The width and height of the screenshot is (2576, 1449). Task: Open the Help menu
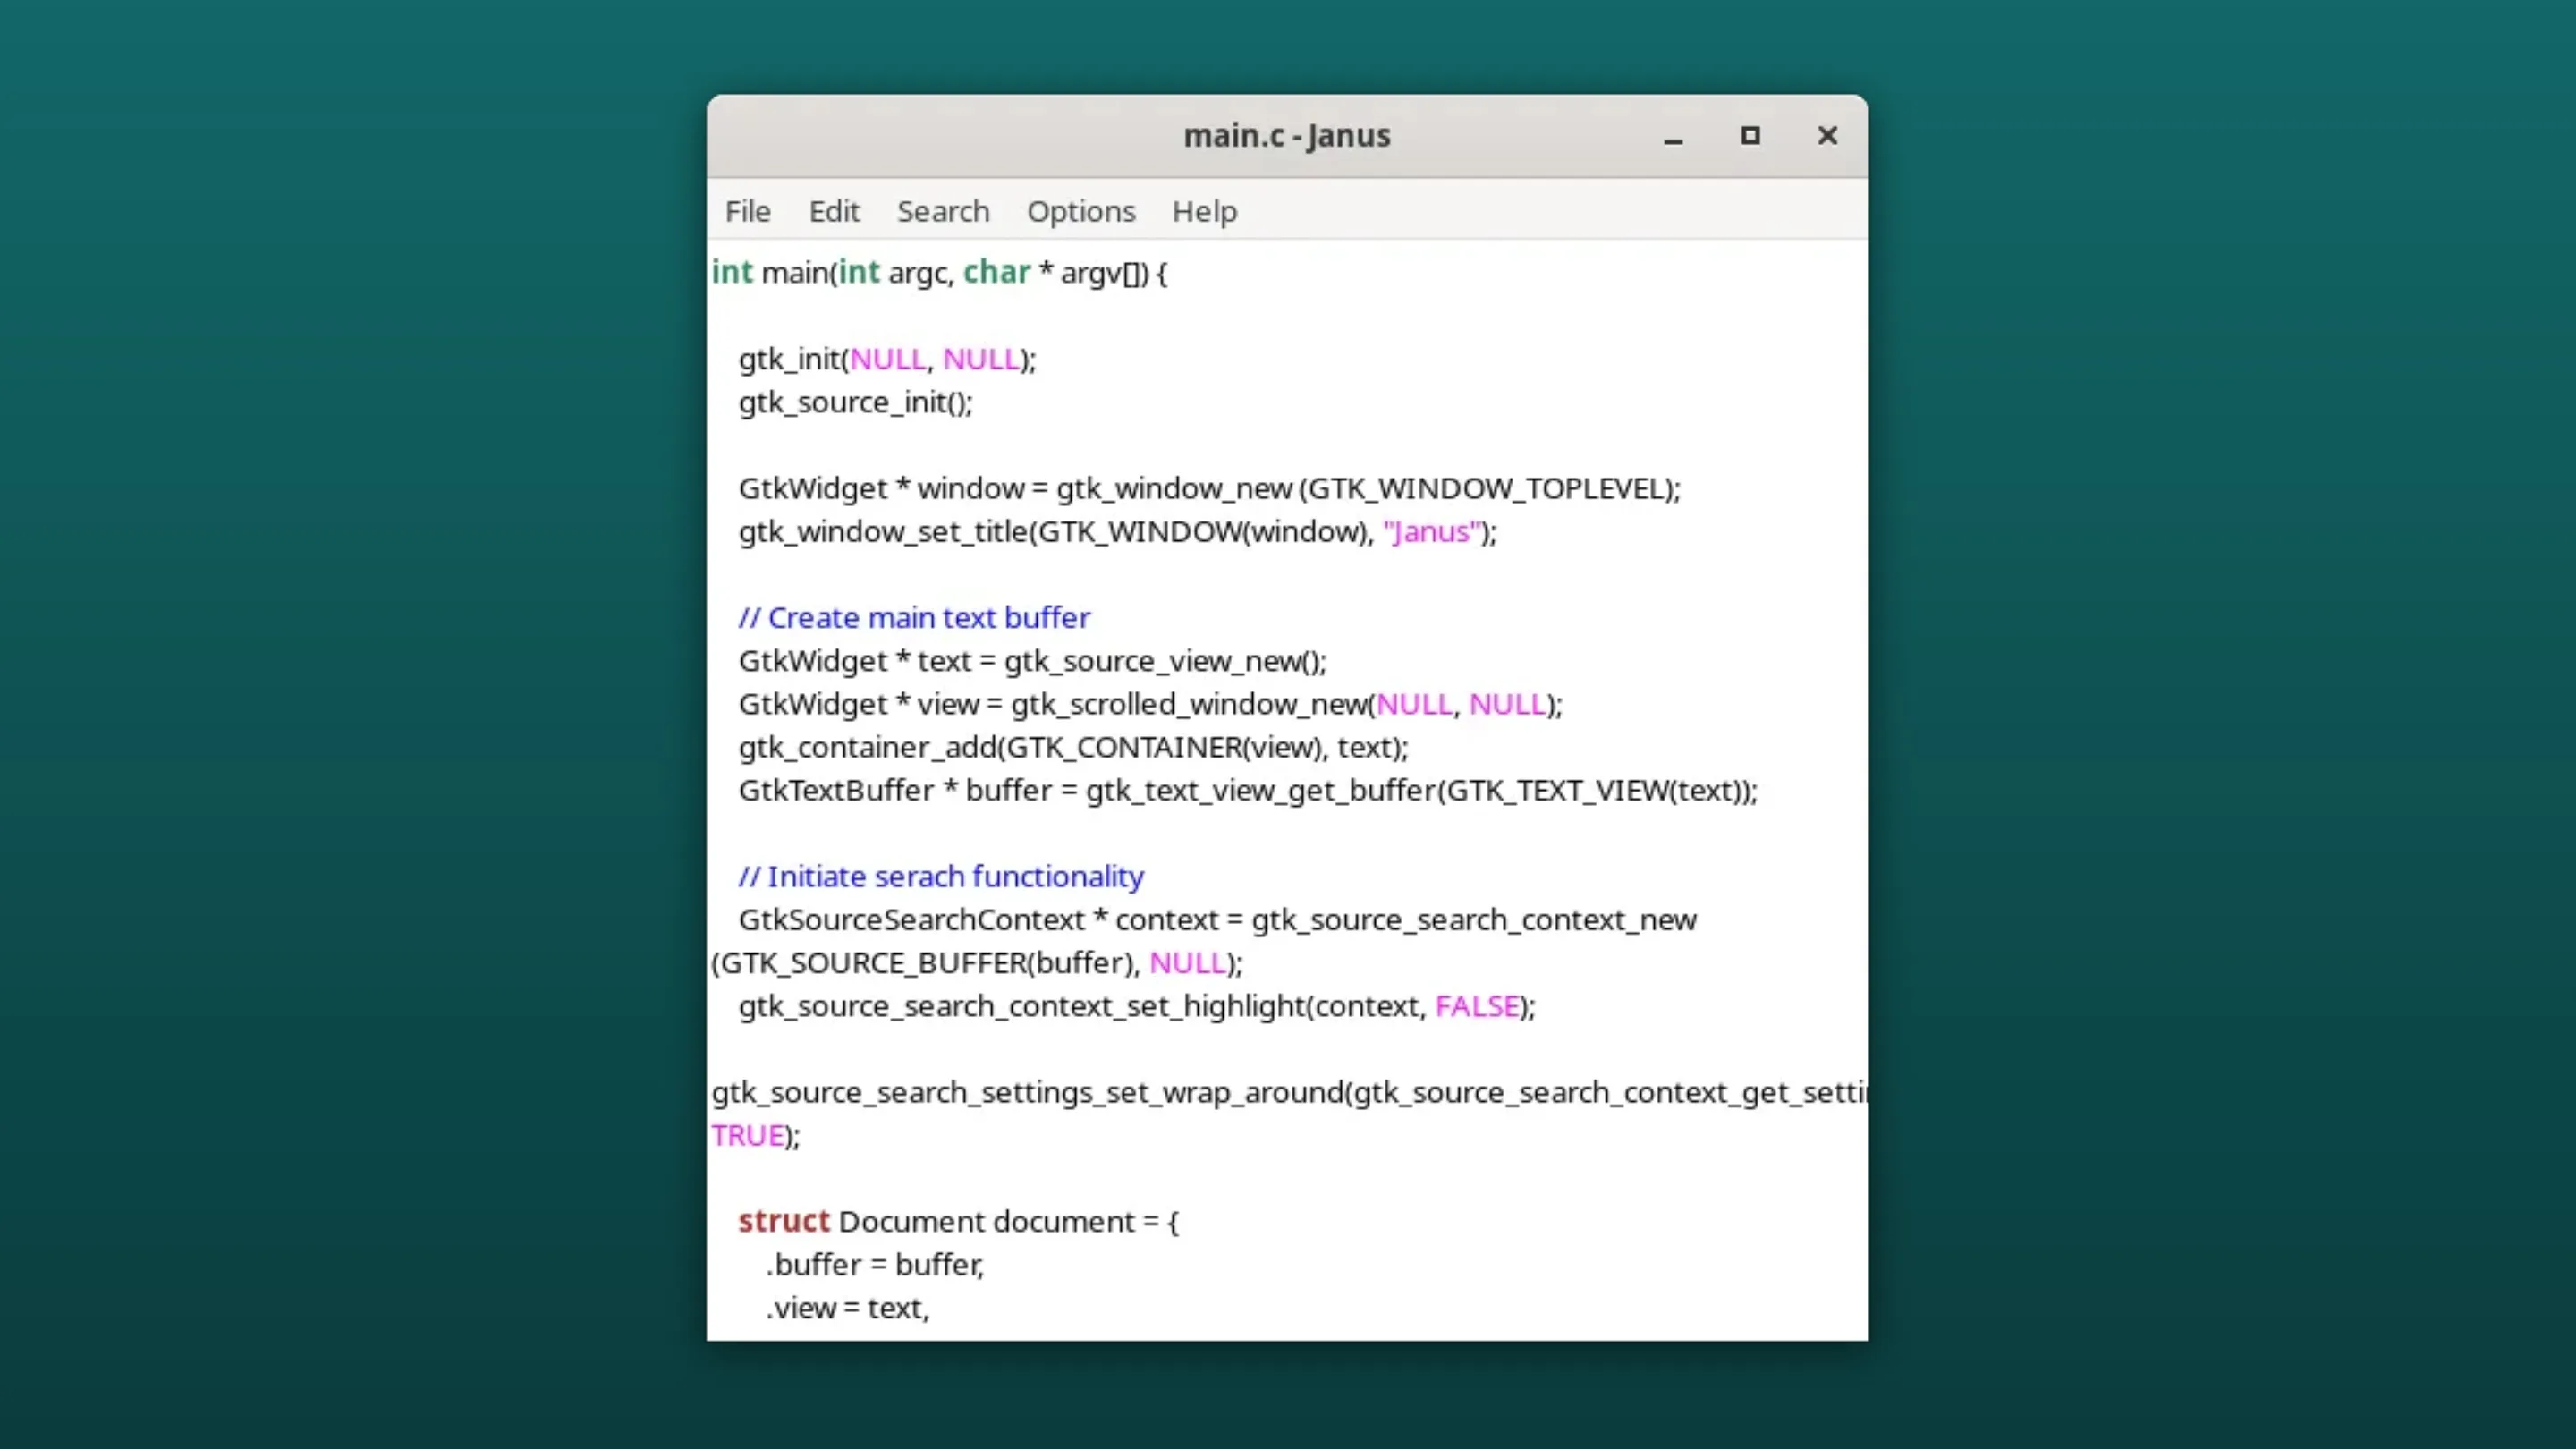[1204, 211]
